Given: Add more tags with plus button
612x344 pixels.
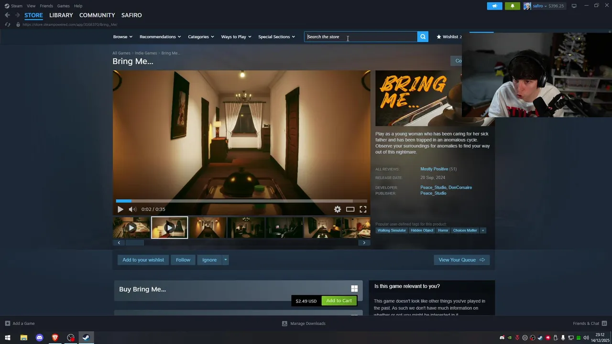Looking at the screenshot, I should pos(483,230).
